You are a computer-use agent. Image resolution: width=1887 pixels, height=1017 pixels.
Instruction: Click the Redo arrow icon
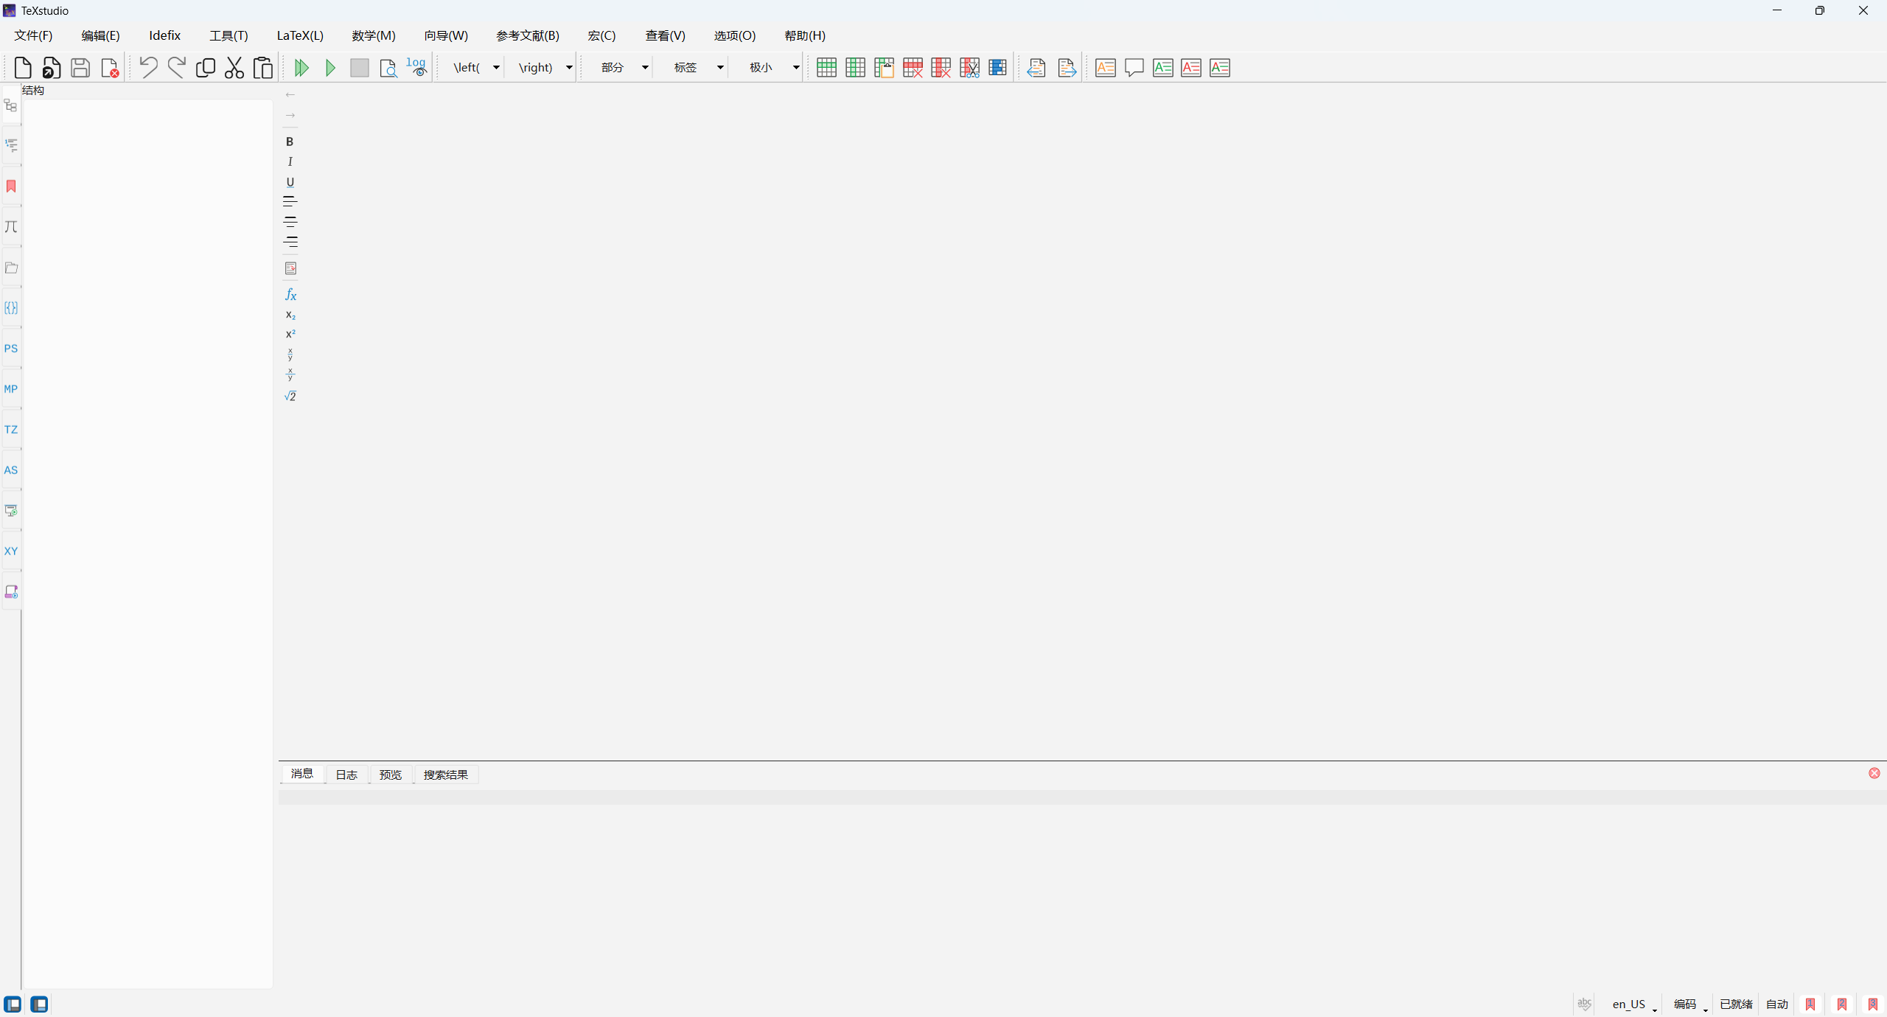coord(177,68)
